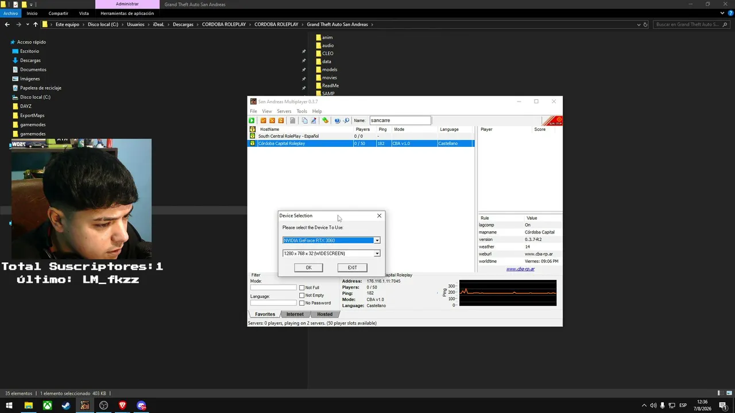
Task: Open the Tools menu
Action: tap(301, 111)
